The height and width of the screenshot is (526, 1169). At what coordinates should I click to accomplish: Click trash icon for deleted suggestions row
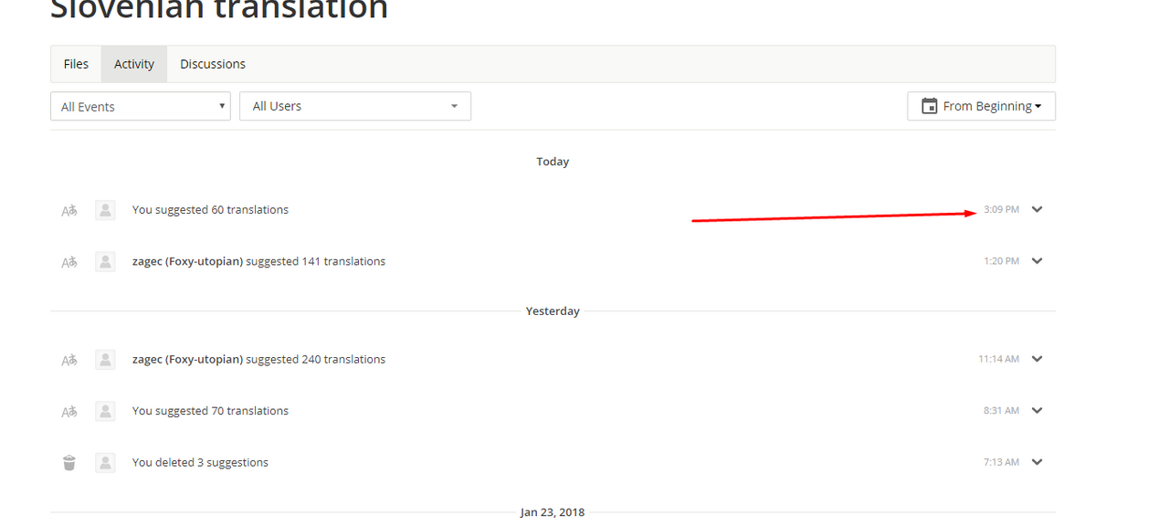[69, 463]
